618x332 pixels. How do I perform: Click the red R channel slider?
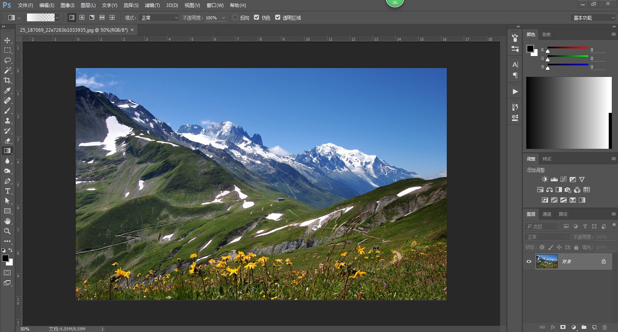(x=568, y=48)
